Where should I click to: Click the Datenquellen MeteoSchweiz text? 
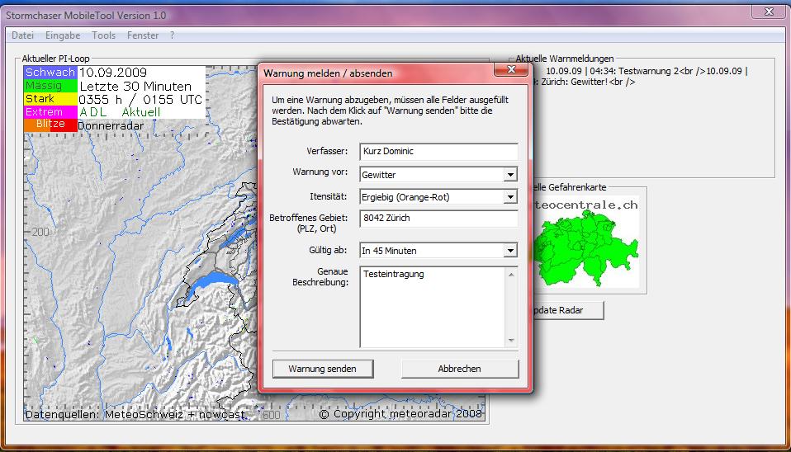(x=135, y=415)
